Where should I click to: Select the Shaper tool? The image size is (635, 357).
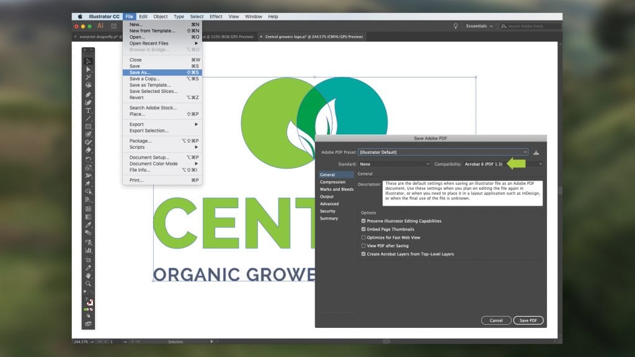click(88, 142)
